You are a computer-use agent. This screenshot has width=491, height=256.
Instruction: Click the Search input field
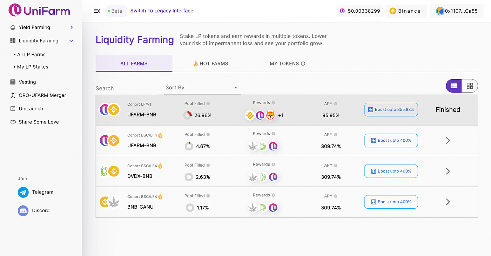[126, 88]
